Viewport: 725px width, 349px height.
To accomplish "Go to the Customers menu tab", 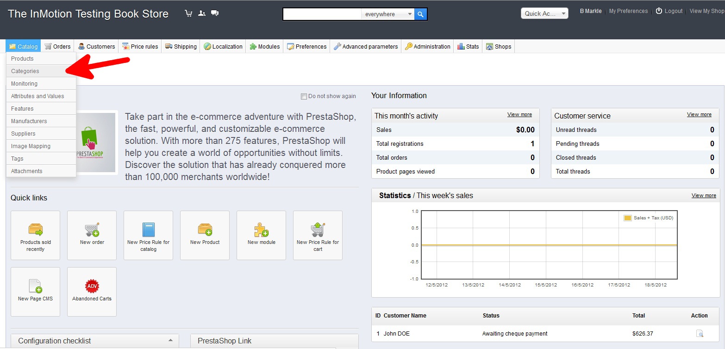I will pyautogui.click(x=96, y=46).
